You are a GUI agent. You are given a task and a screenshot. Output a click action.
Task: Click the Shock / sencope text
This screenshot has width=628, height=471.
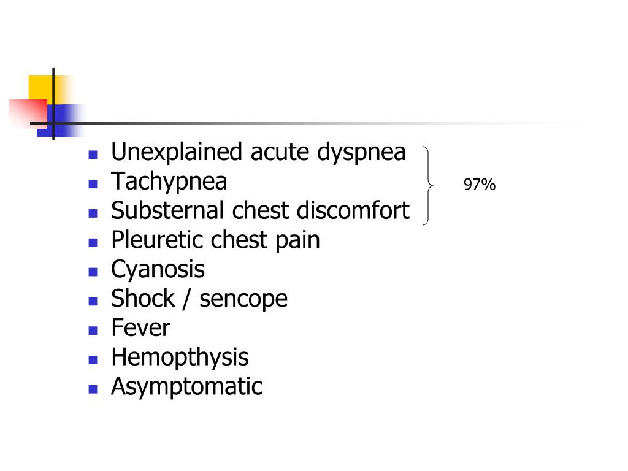pos(199,299)
